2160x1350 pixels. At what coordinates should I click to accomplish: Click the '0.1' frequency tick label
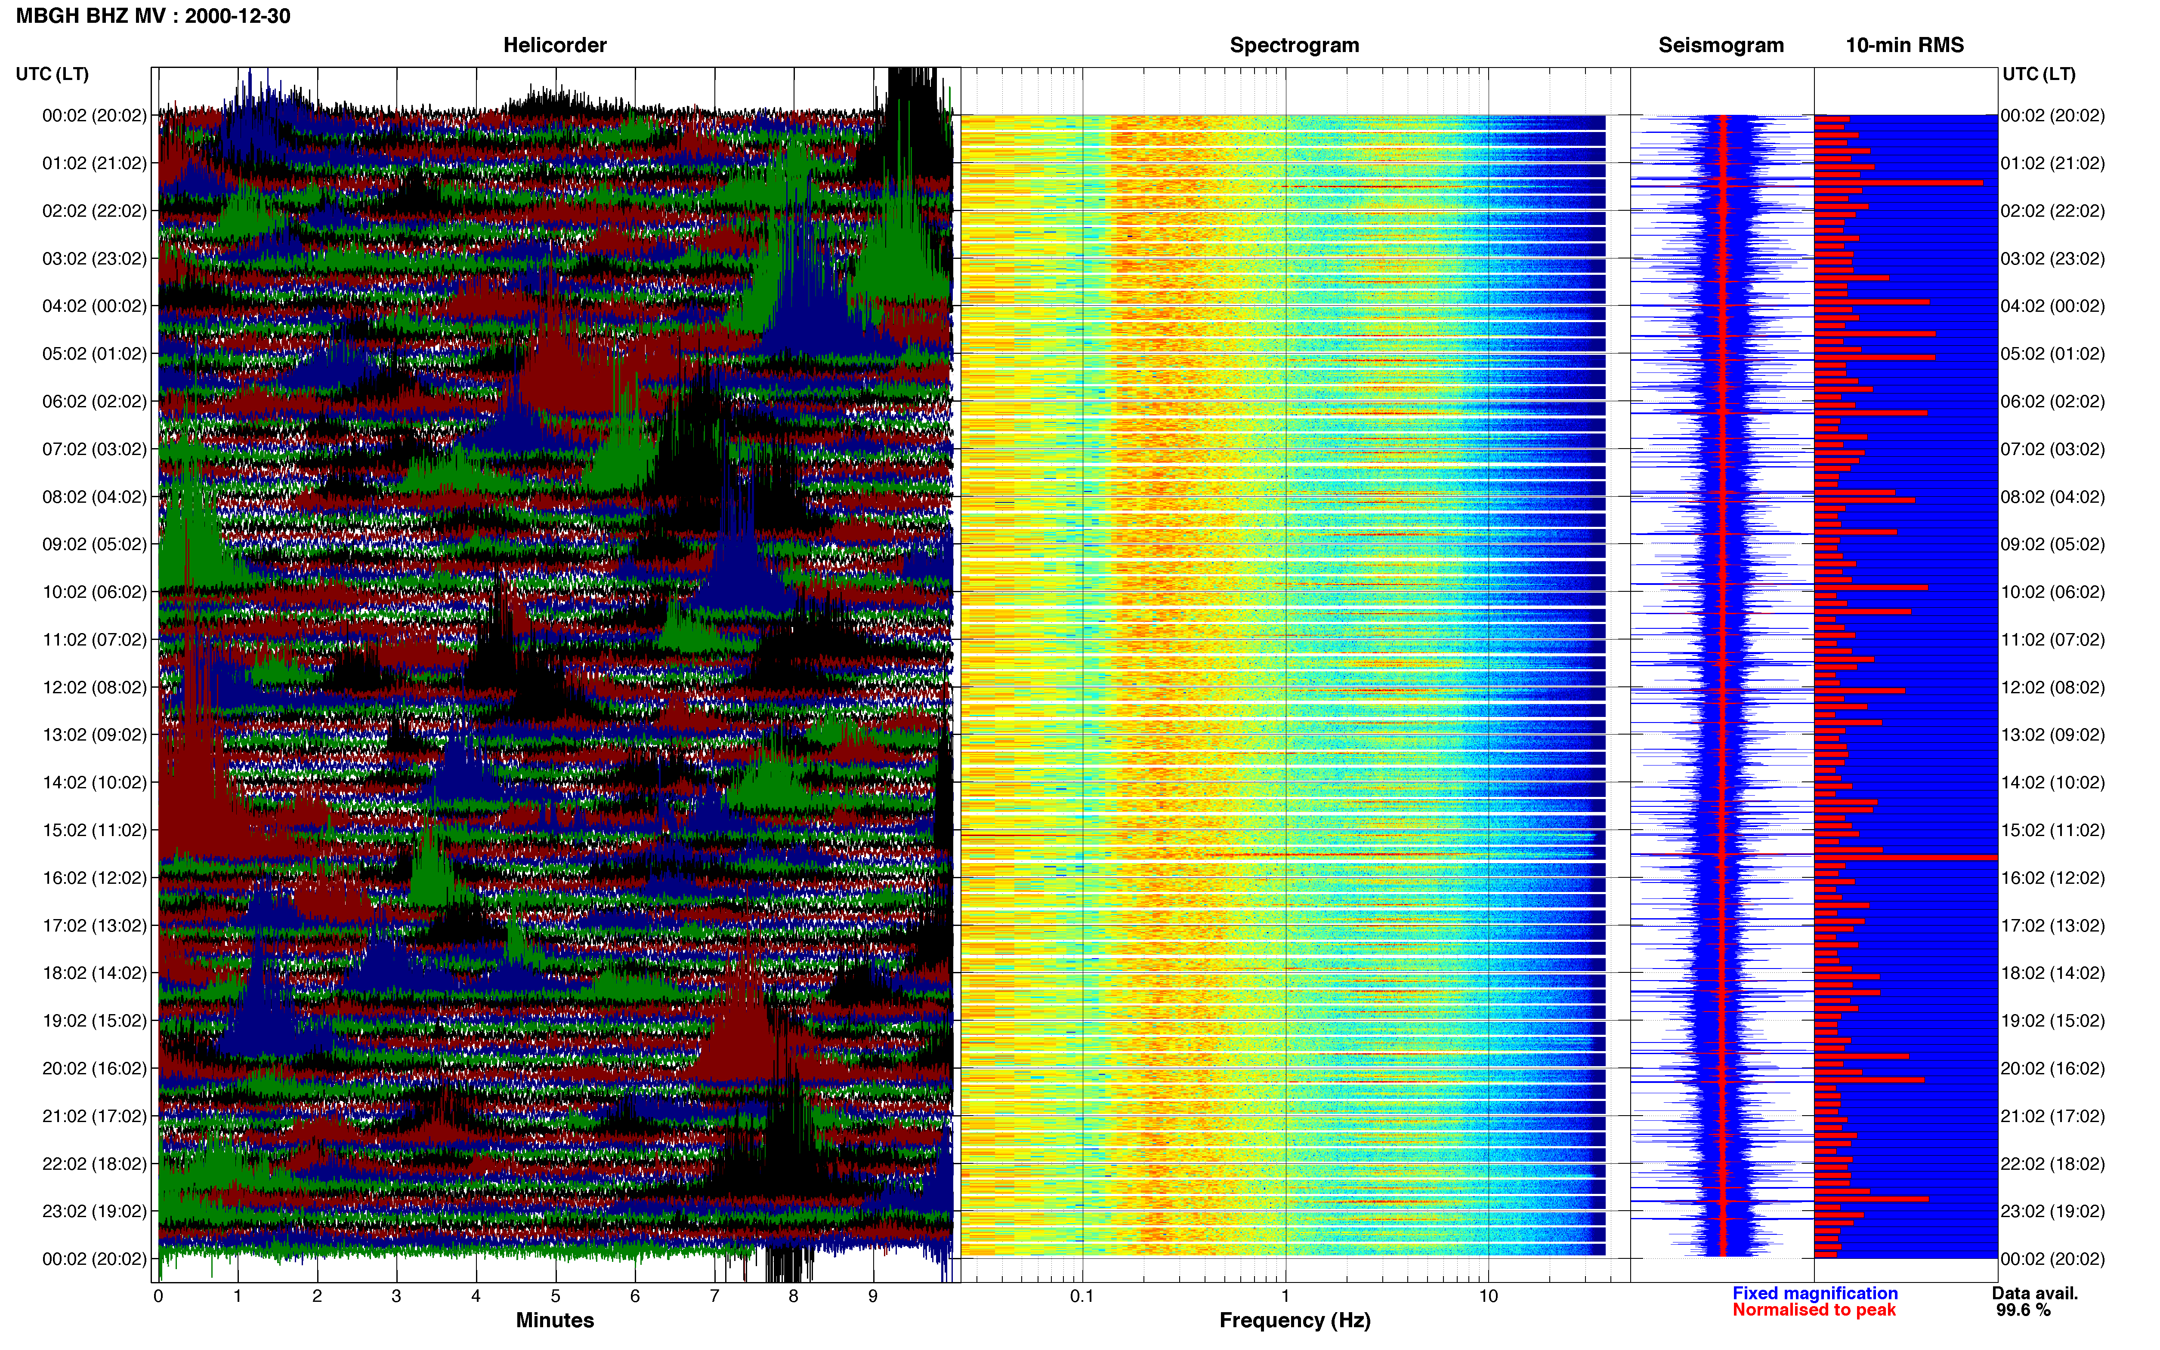point(1082,1296)
